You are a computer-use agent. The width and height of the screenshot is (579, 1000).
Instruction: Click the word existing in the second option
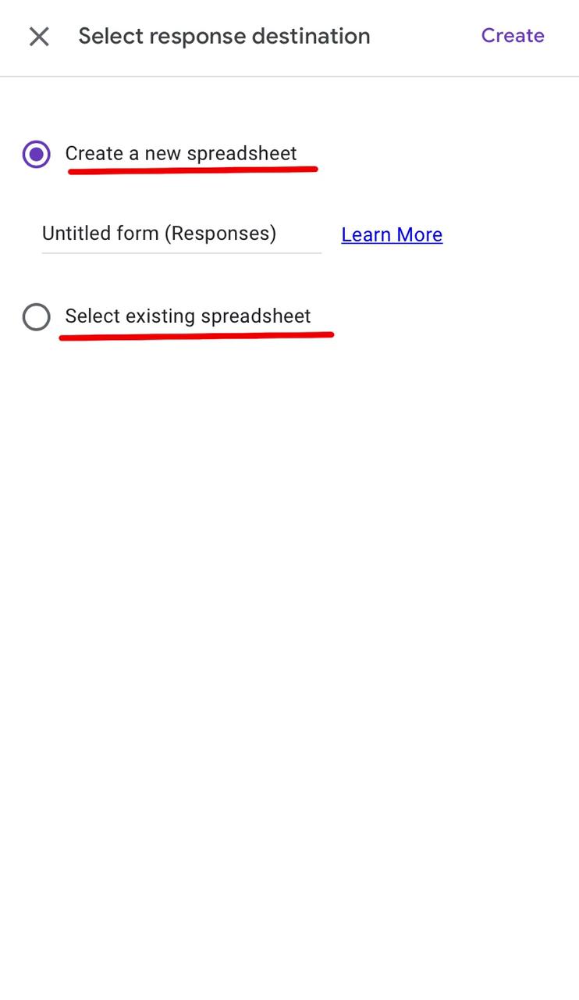pyautogui.click(x=160, y=316)
